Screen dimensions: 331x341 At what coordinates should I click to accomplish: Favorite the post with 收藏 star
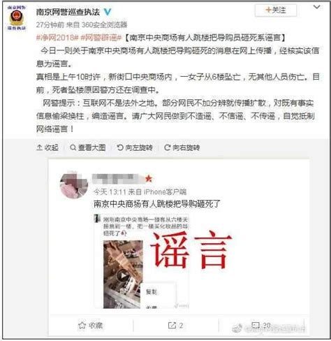pyautogui.click(x=91, y=326)
